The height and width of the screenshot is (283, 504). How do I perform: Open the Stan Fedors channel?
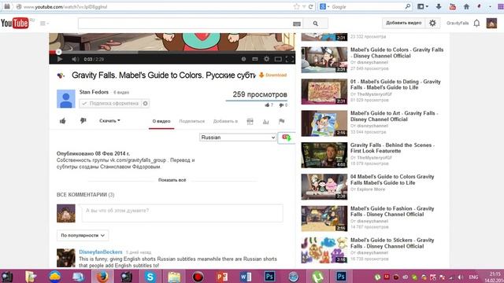point(94,92)
